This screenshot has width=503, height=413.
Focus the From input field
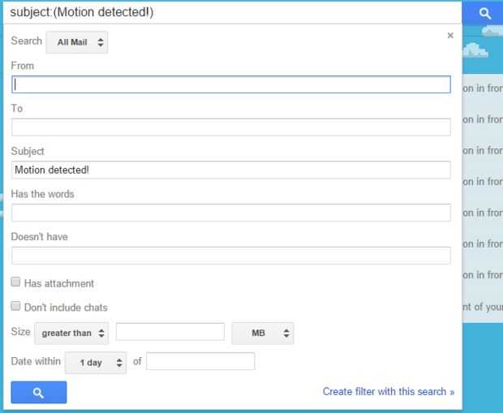[x=231, y=84]
